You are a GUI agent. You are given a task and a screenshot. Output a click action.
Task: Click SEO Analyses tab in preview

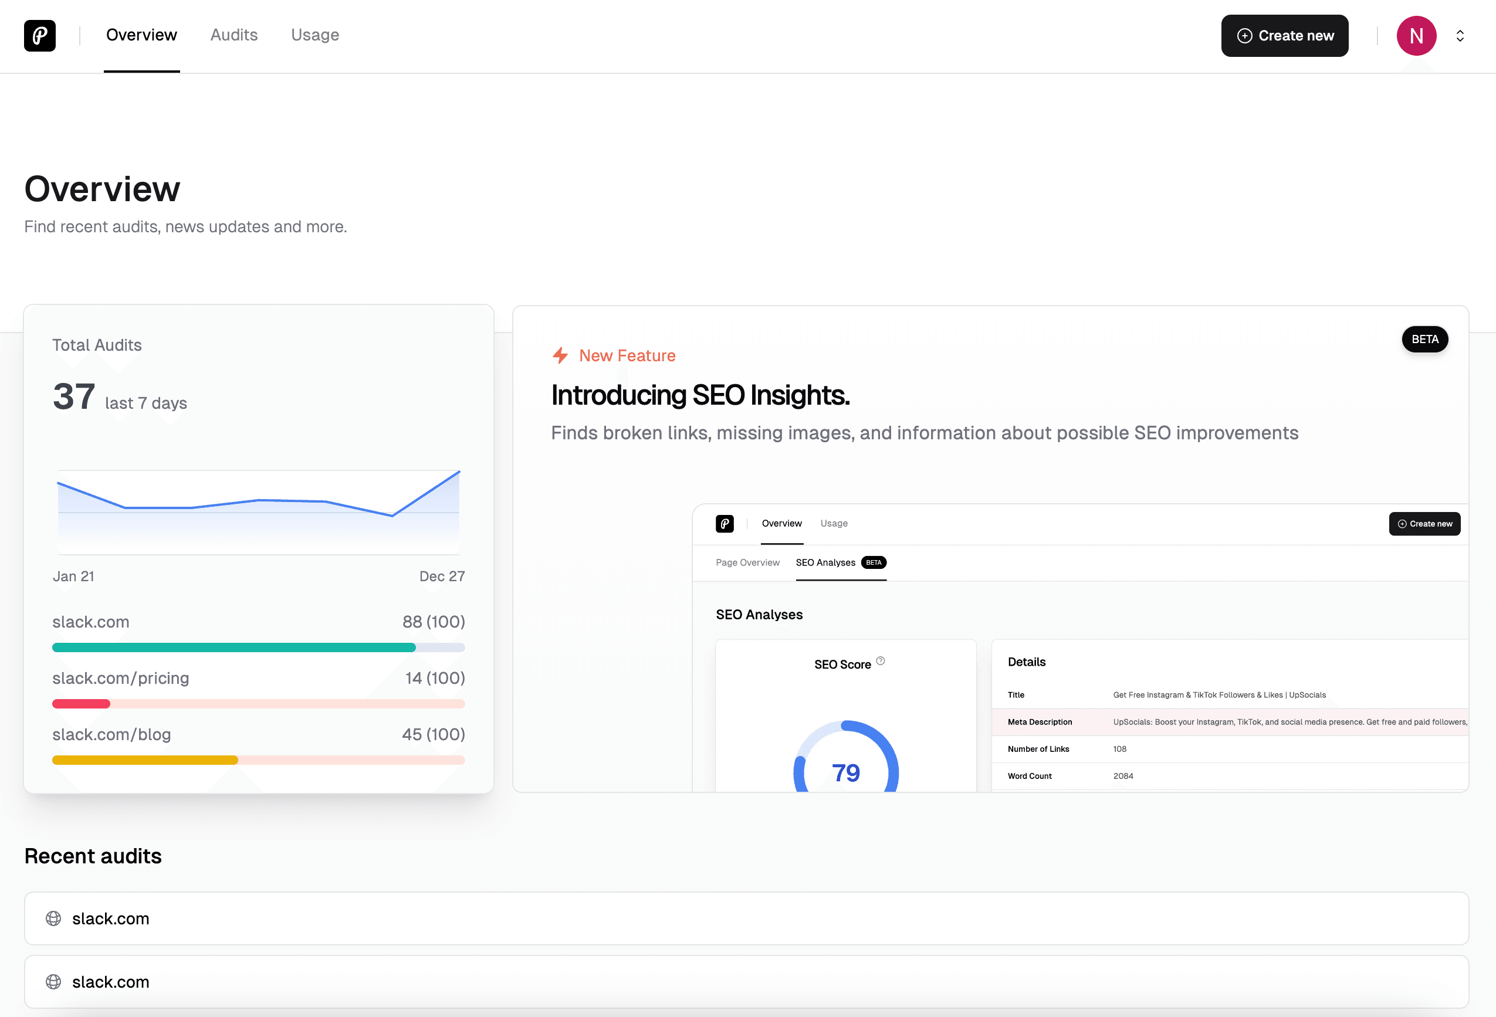point(841,562)
